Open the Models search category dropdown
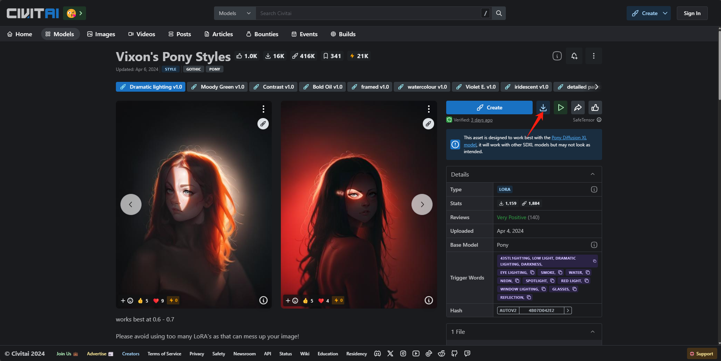The image size is (721, 361). pyautogui.click(x=235, y=13)
